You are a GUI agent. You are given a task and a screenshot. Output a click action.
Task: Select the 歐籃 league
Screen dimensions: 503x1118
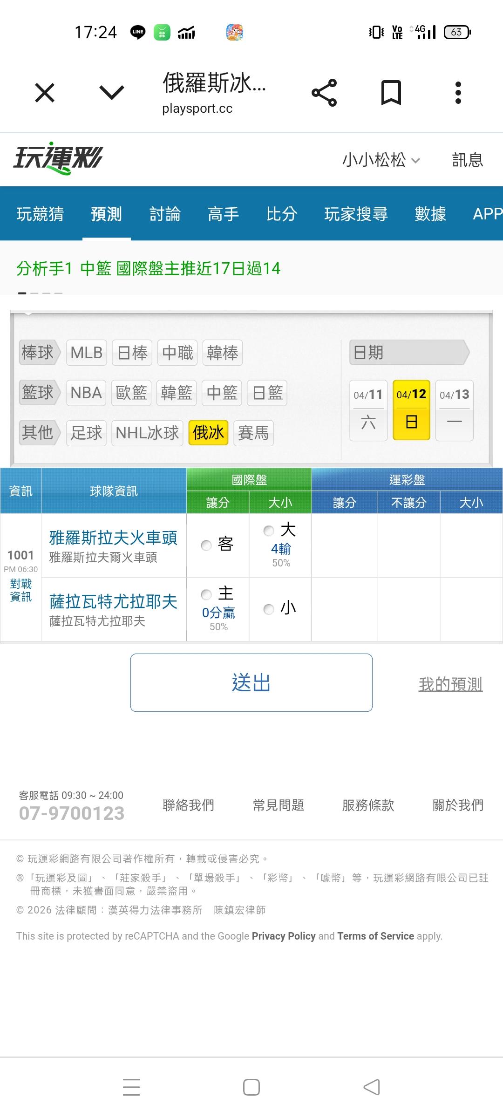pyautogui.click(x=131, y=393)
